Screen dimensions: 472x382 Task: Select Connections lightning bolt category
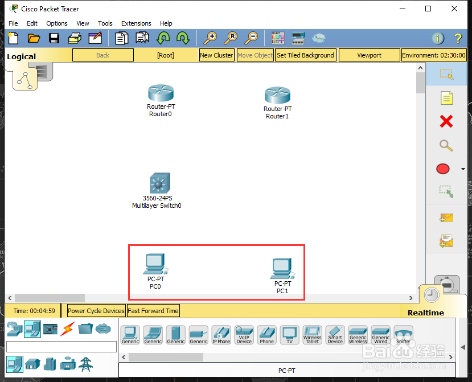[67, 329]
